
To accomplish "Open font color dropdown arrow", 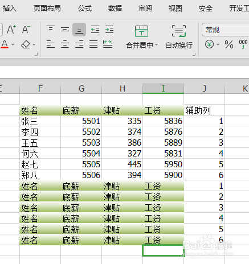I will [13, 45].
